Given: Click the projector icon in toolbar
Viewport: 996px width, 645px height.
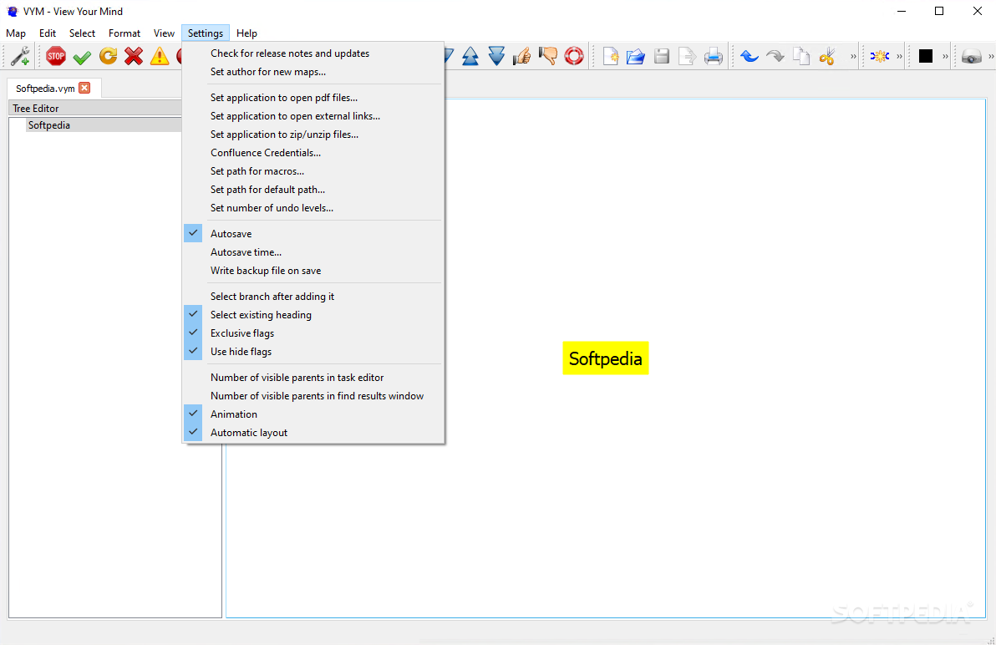Looking at the screenshot, I should (x=971, y=57).
